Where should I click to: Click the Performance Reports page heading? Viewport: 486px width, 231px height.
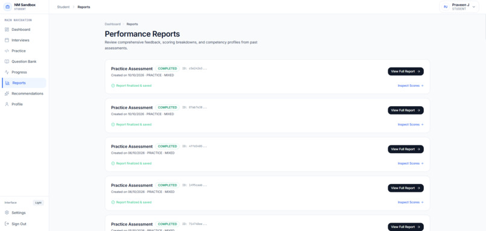142,34
